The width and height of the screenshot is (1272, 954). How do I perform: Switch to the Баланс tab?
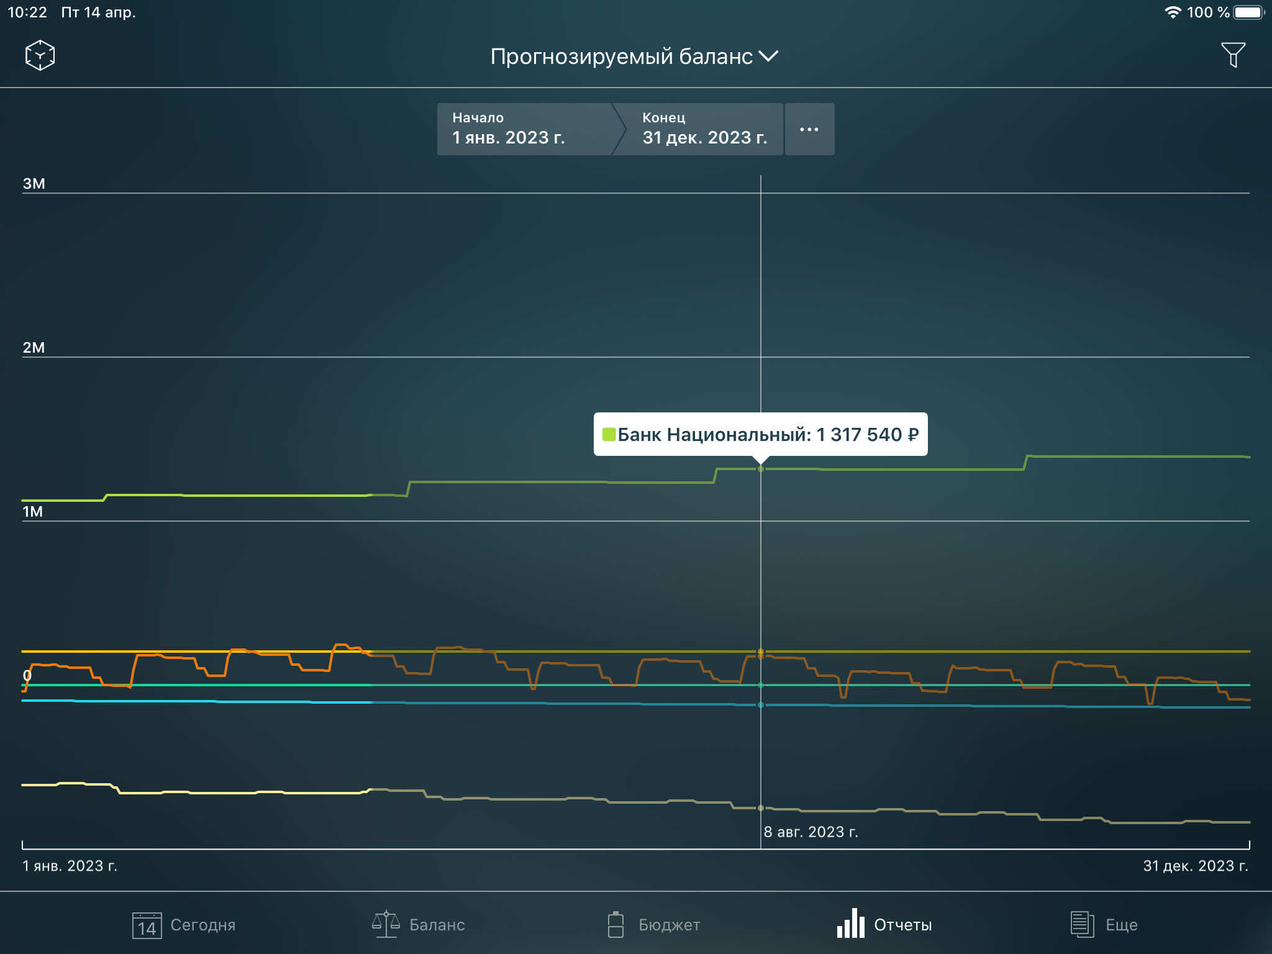tap(419, 925)
